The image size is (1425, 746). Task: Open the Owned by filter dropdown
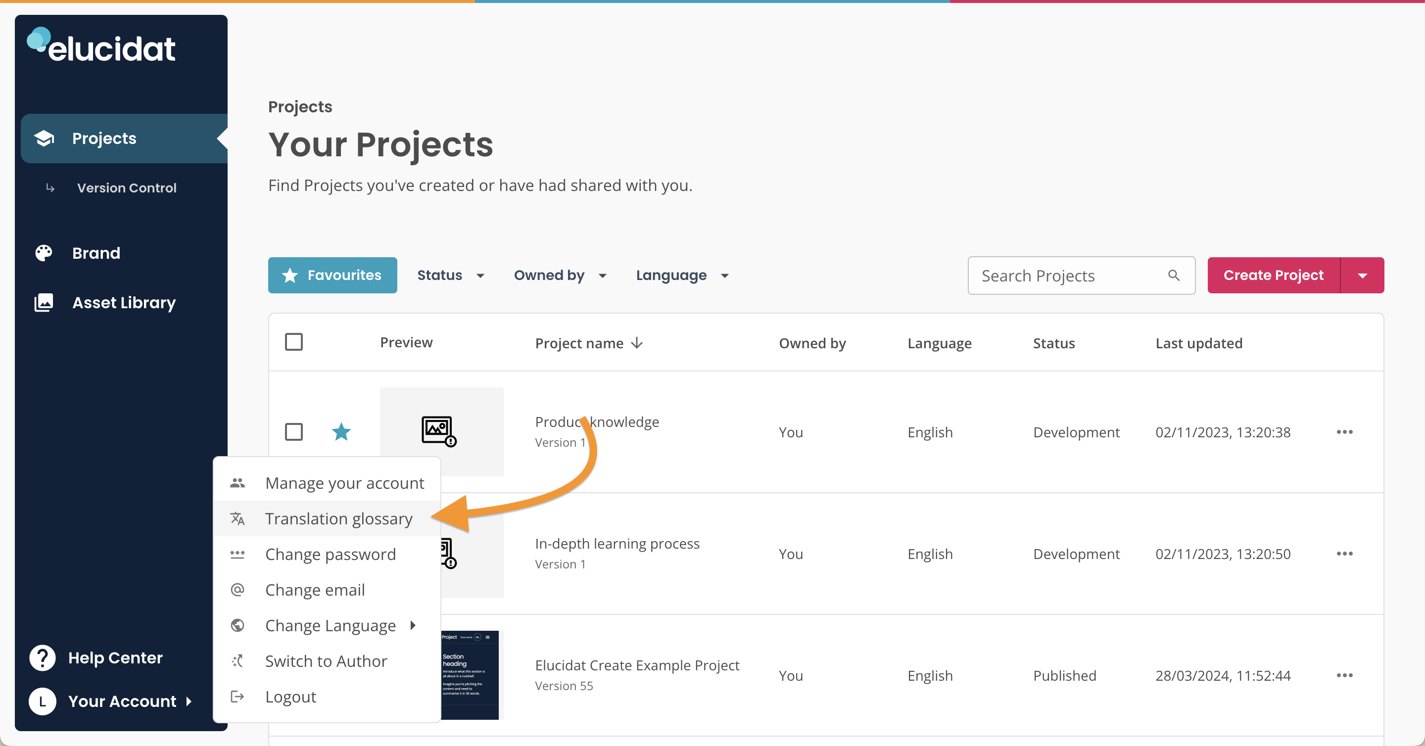tap(560, 276)
